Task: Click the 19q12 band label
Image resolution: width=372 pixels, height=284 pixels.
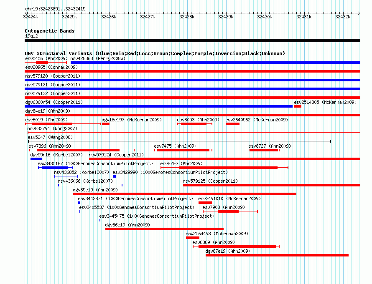Action: 31,36
